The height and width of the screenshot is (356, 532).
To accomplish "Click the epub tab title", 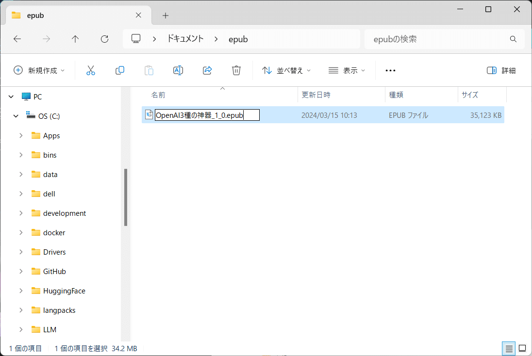I will click(35, 16).
